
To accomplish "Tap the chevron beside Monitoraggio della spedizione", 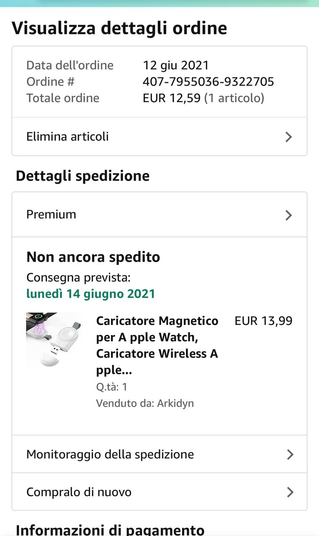I will 290,455.
